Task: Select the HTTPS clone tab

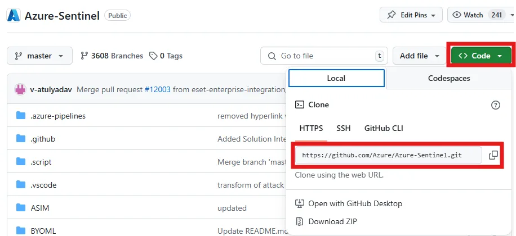Action: pyautogui.click(x=311, y=128)
